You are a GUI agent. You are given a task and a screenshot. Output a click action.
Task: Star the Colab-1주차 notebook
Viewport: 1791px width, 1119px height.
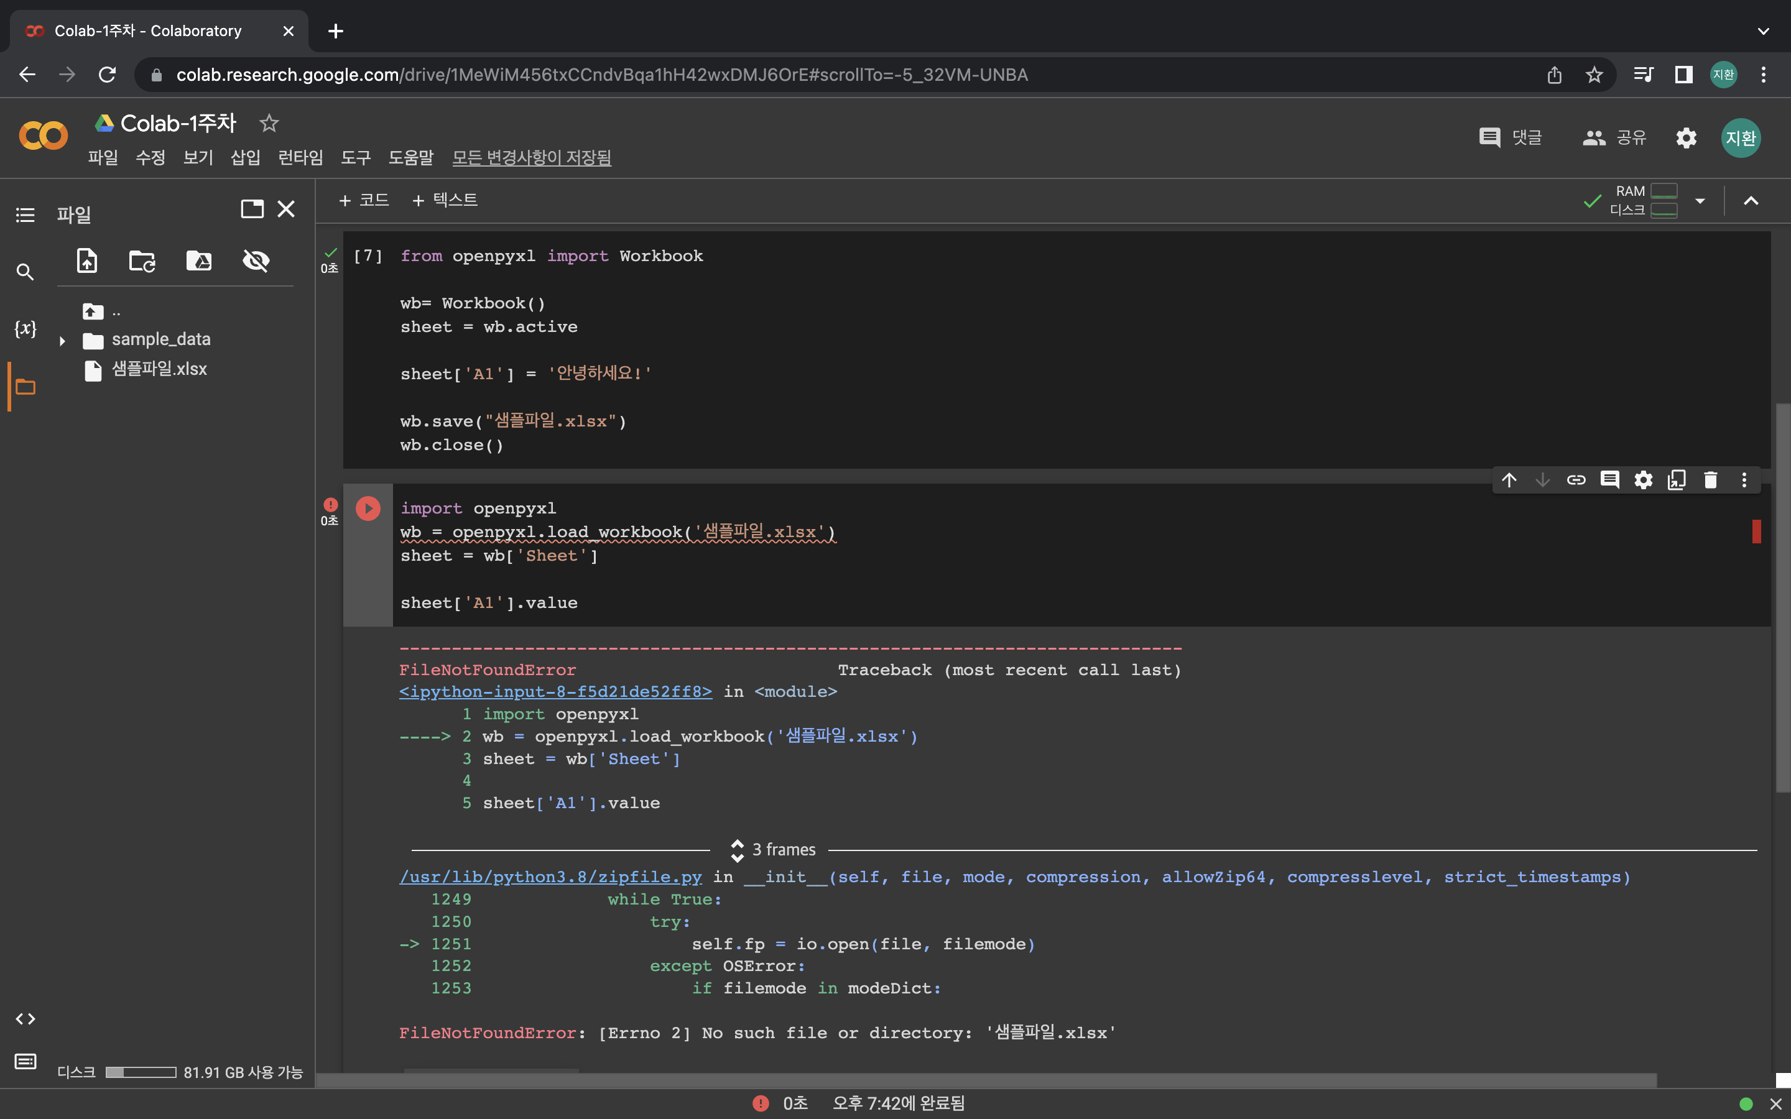coord(269,124)
